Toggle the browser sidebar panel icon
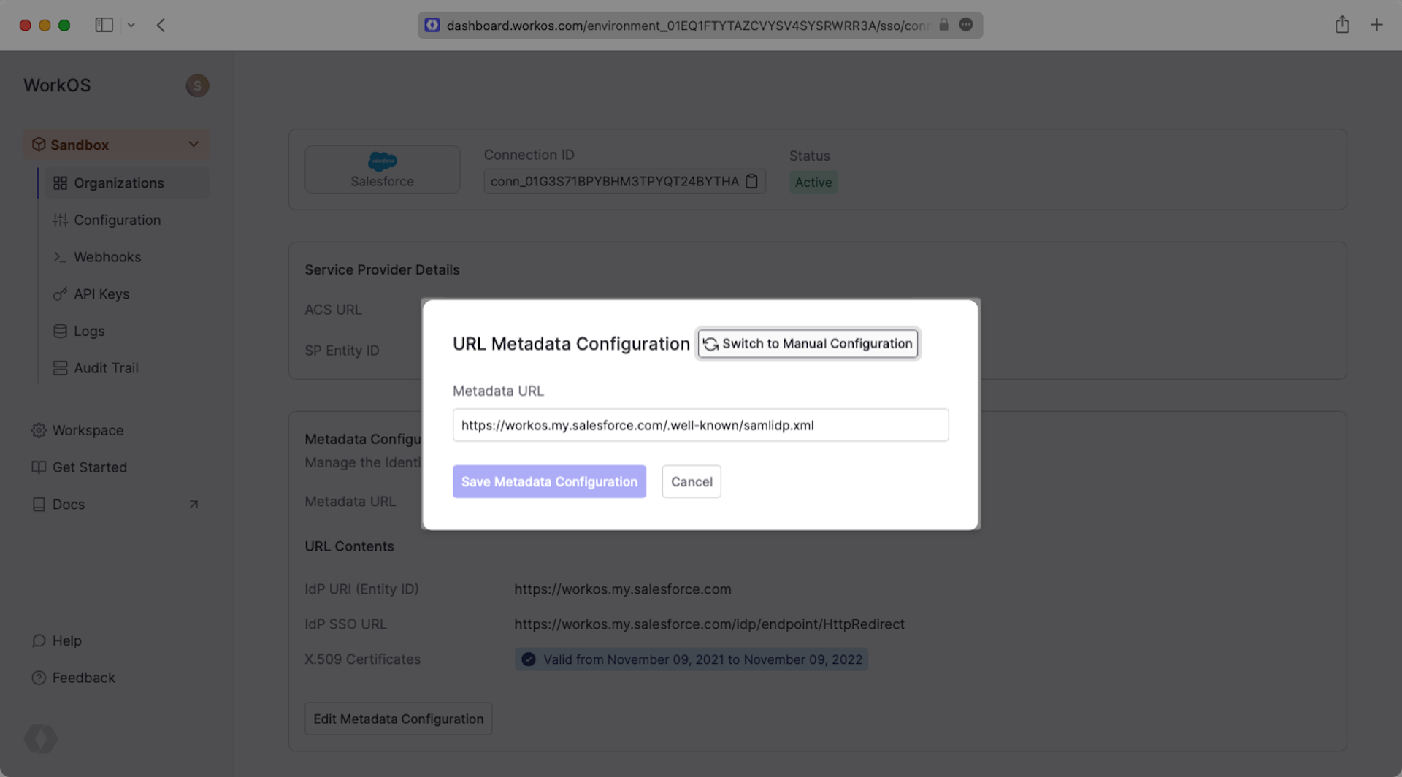 click(x=104, y=25)
